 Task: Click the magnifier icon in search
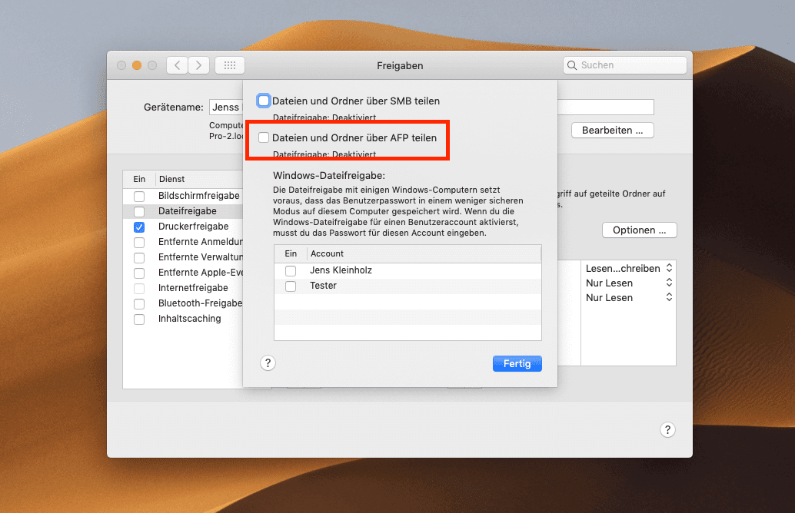pos(572,65)
